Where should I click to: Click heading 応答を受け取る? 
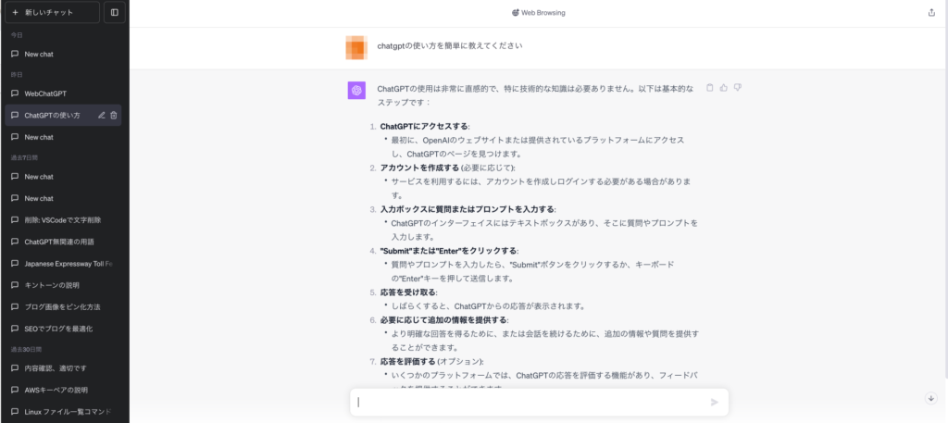point(409,292)
